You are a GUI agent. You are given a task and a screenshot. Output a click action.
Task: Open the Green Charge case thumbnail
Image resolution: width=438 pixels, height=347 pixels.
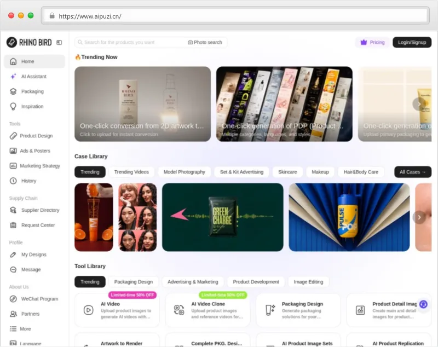(223, 217)
